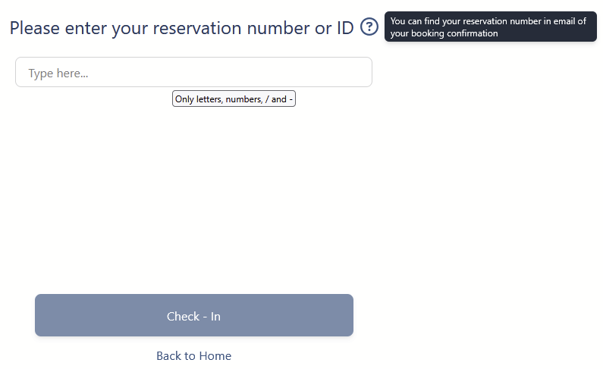The height and width of the screenshot is (369, 603).
Task: Click the placeholder text 'Type here...'
Action: click(58, 73)
